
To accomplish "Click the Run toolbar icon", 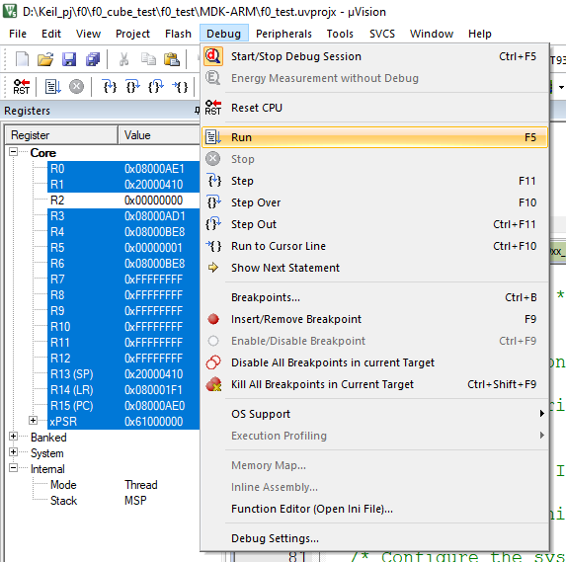I will click(x=52, y=87).
